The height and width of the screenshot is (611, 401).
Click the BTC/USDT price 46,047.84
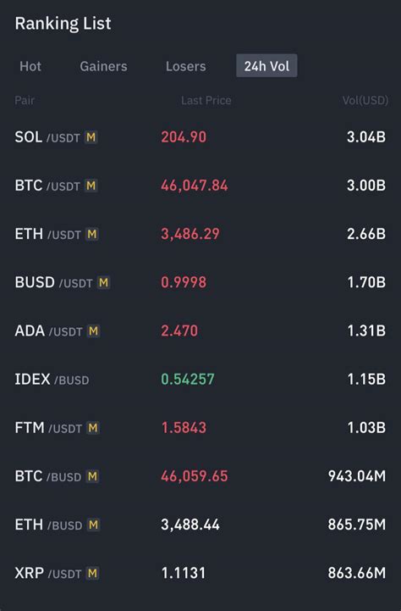(x=195, y=186)
